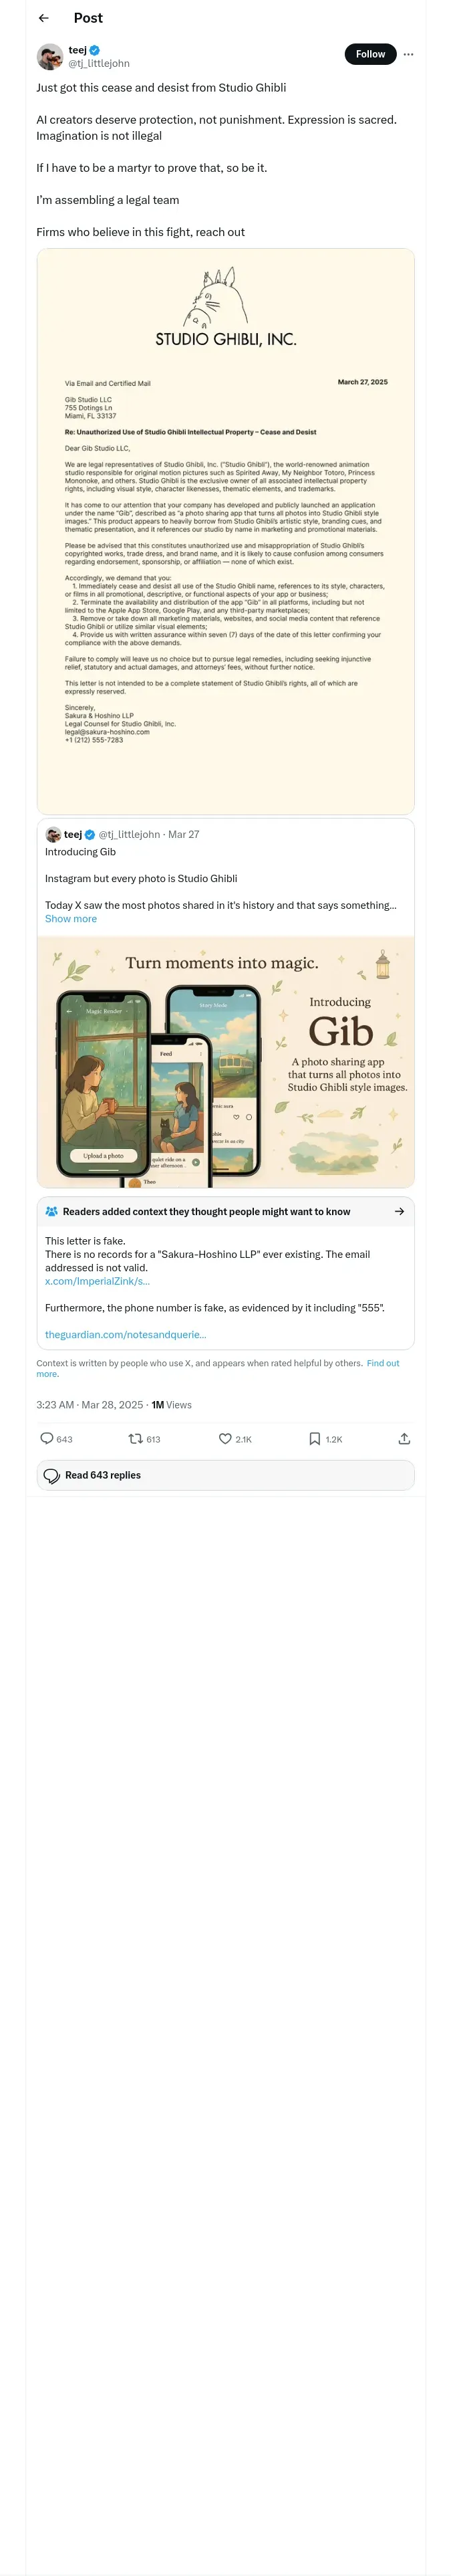Screen dimensions: 451x2576
Task: Click the back arrow icon
Action: pyautogui.click(x=43, y=18)
